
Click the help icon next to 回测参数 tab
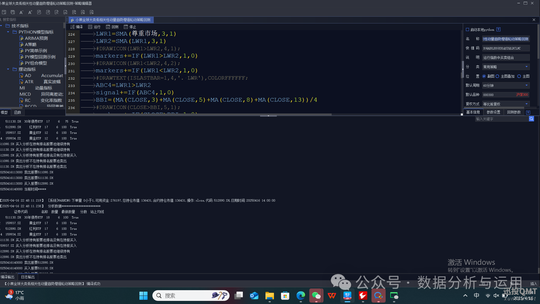[528, 112]
